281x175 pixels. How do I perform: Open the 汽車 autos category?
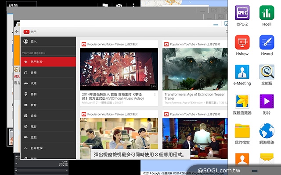click(x=48, y=83)
